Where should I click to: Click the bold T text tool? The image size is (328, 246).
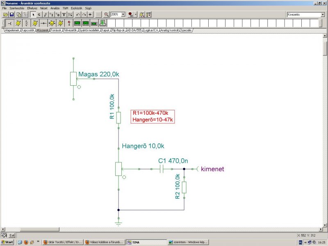tap(64, 14)
